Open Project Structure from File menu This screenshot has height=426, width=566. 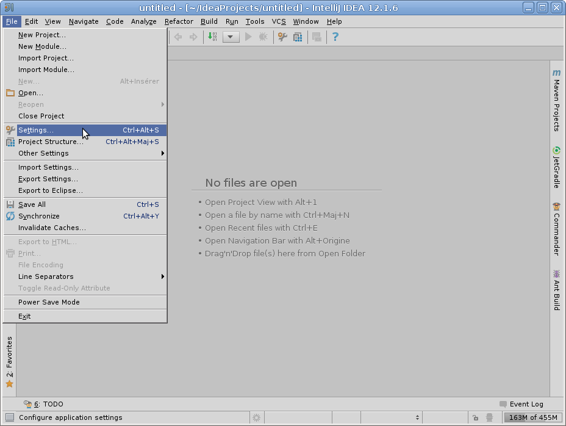[x=85, y=142]
